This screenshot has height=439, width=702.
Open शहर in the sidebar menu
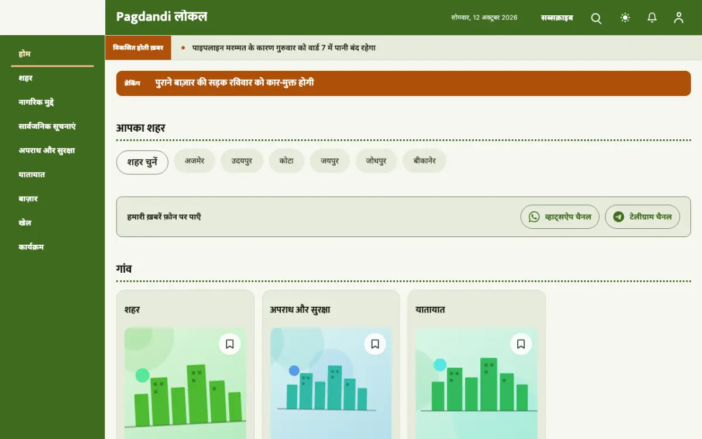pyautogui.click(x=52, y=78)
